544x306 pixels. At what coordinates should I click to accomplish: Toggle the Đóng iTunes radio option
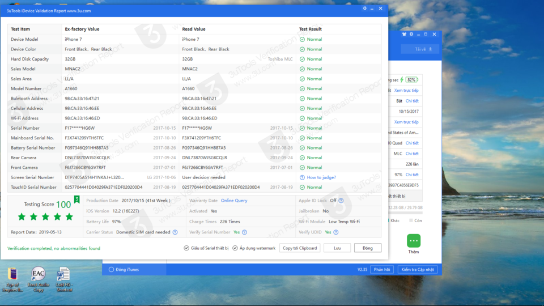pos(112,270)
